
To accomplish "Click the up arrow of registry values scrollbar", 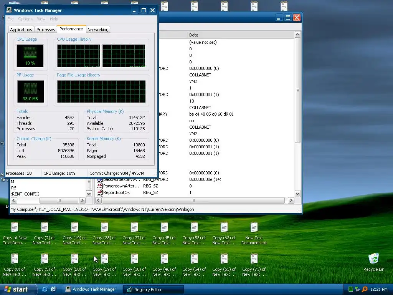I will (x=297, y=34).
